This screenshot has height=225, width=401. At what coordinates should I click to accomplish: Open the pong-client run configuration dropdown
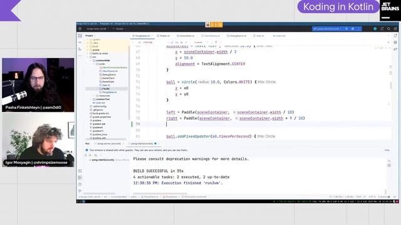[328, 29]
